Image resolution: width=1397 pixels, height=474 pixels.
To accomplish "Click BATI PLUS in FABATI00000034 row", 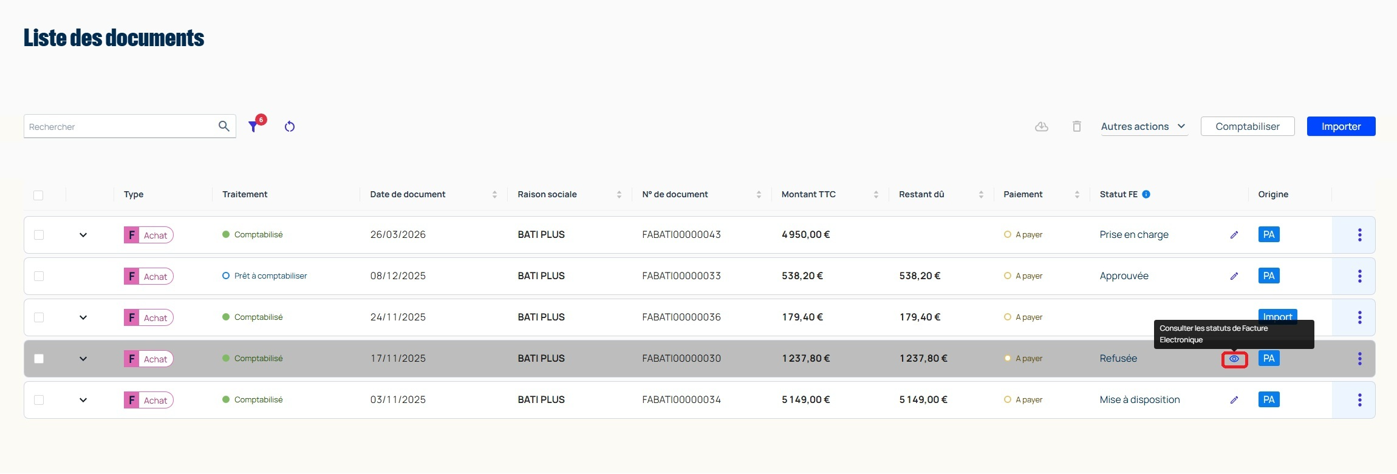I will 541,400.
